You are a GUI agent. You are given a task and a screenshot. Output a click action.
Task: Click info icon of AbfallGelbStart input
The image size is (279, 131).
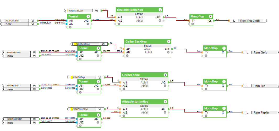tap(4, 52)
